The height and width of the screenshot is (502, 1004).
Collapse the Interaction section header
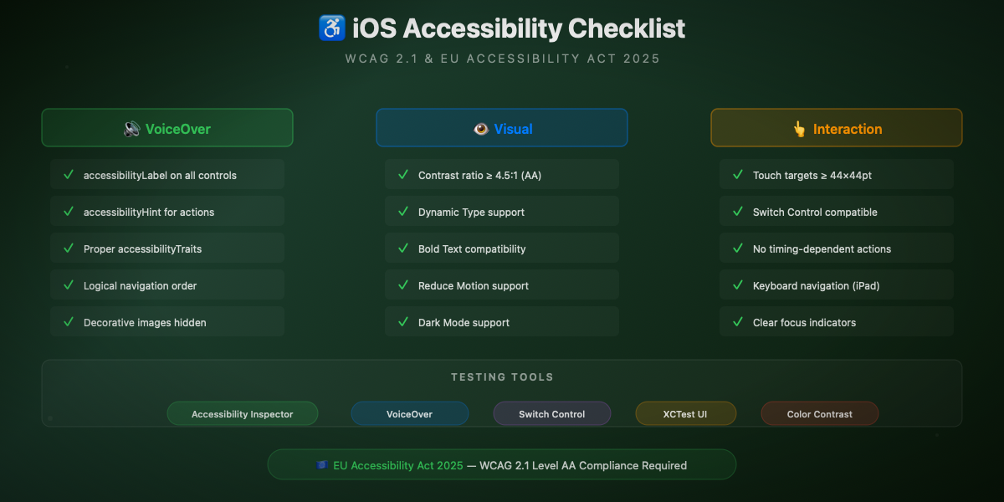(x=837, y=128)
